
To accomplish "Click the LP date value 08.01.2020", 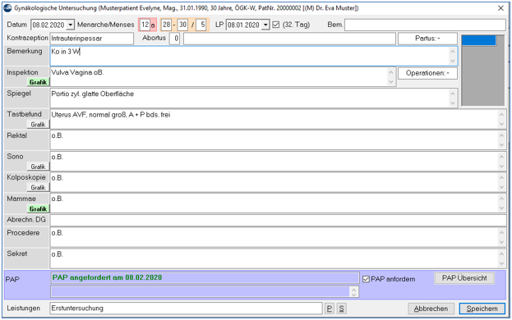I will click(243, 25).
